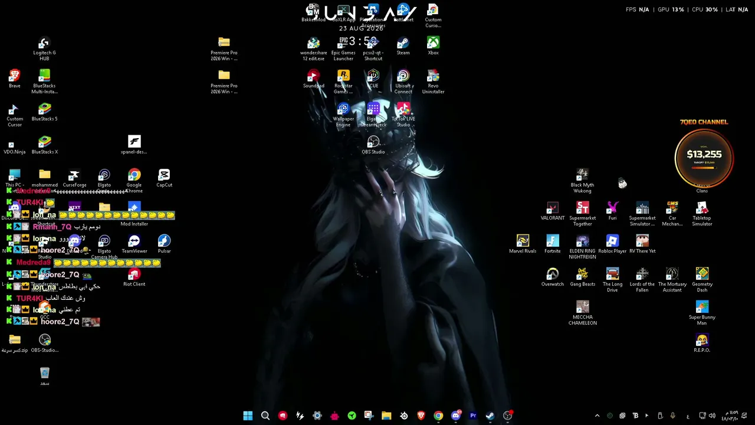Select the MECCHA CHAMELEON game icon
This screenshot has width=755, height=425.
583,313
